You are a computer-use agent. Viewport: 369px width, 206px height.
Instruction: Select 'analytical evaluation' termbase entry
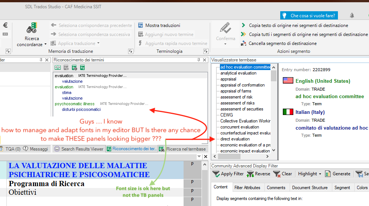(x=238, y=73)
